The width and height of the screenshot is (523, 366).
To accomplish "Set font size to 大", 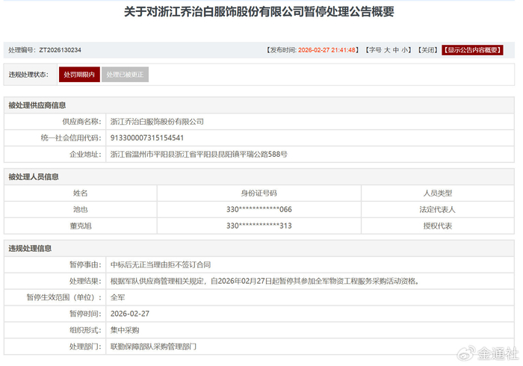I will 387,50.
